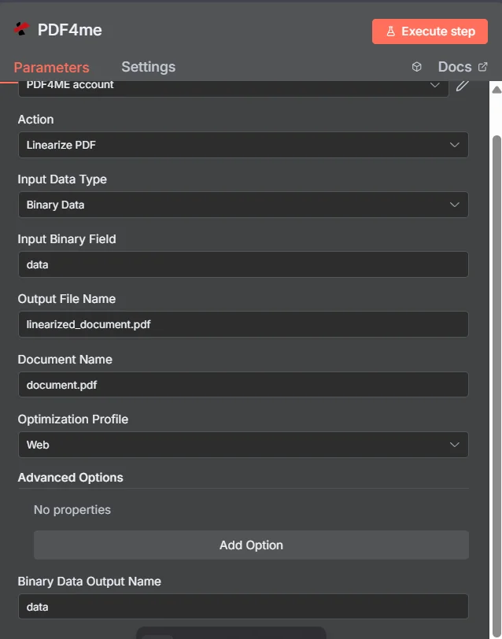Open the Optimization Profile dropdown set to Web
This screenshot has width=502, height=639.
[x=243, y=445]
